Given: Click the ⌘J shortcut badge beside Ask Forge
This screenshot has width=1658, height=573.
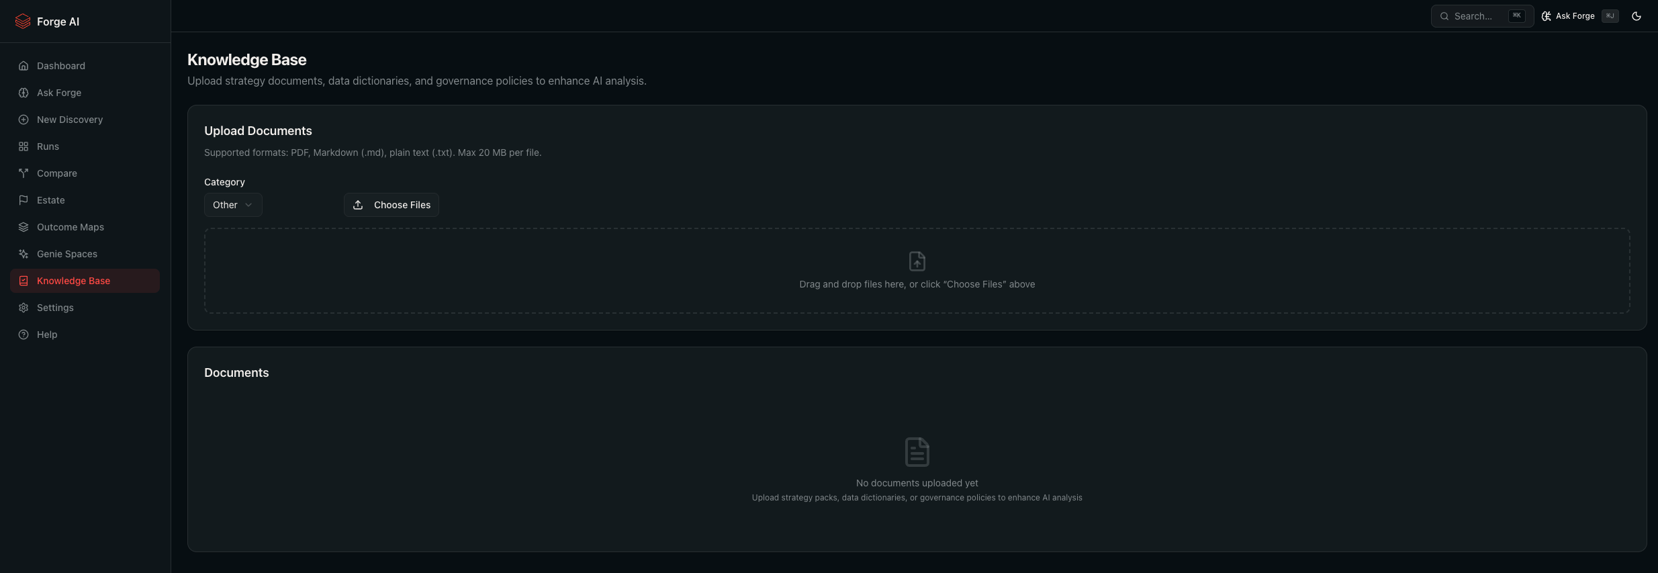Looking at the screenshot, I should point(1610,16).
